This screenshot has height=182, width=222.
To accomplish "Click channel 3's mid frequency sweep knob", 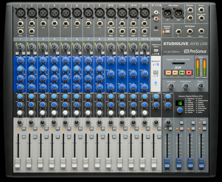I will 43,69.
